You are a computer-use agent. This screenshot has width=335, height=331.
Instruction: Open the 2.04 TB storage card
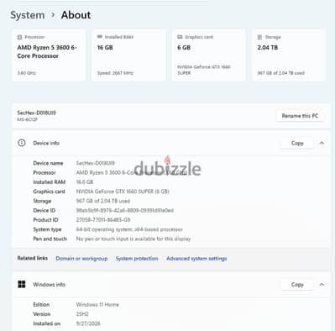[289, 55]
